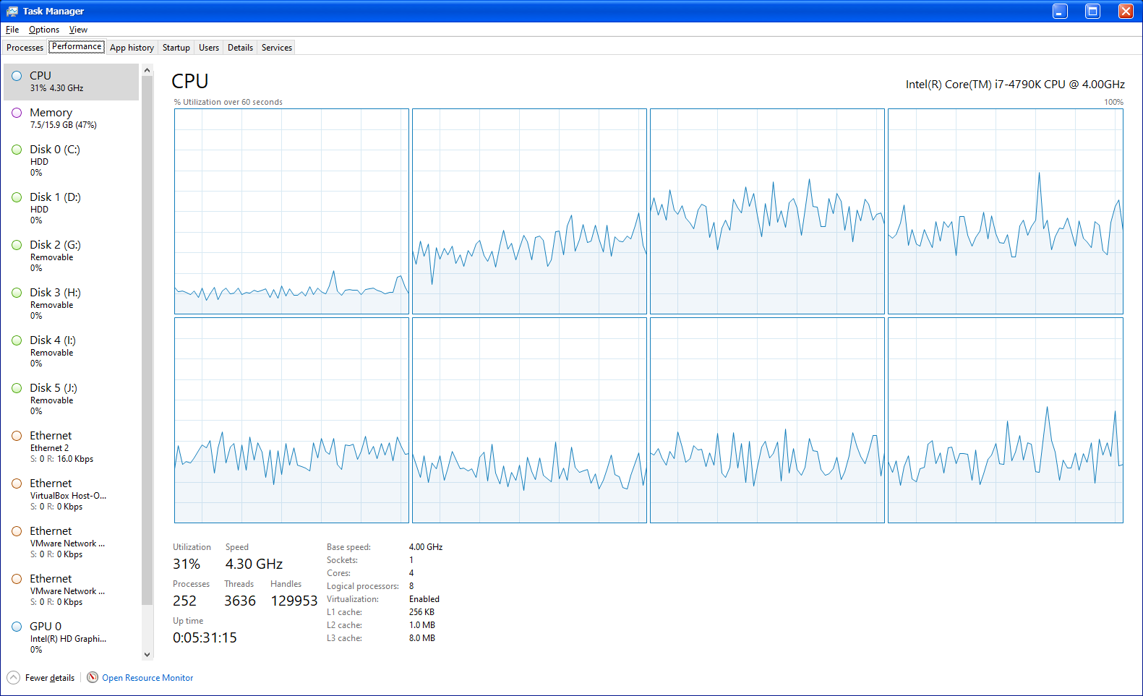Select the Disk 2 (G:) Removable entry
Image resolution: width=1143 pixels, height=696 pixels.
click(71, 256)
